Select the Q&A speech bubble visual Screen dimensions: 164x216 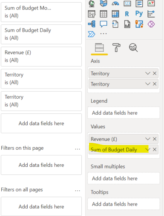(x=104, y=24)
